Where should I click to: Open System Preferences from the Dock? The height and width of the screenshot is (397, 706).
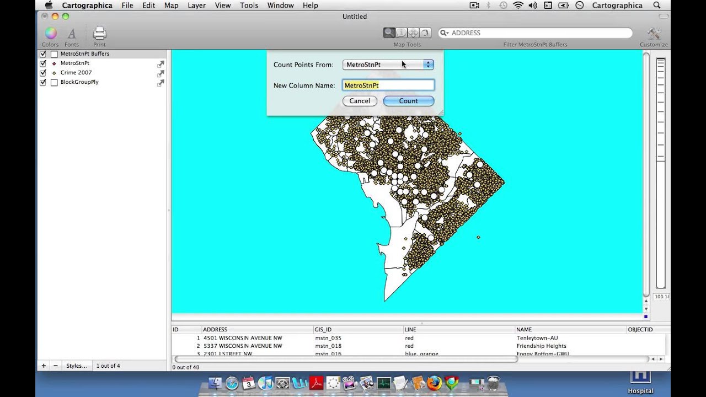tap(282, 383)
